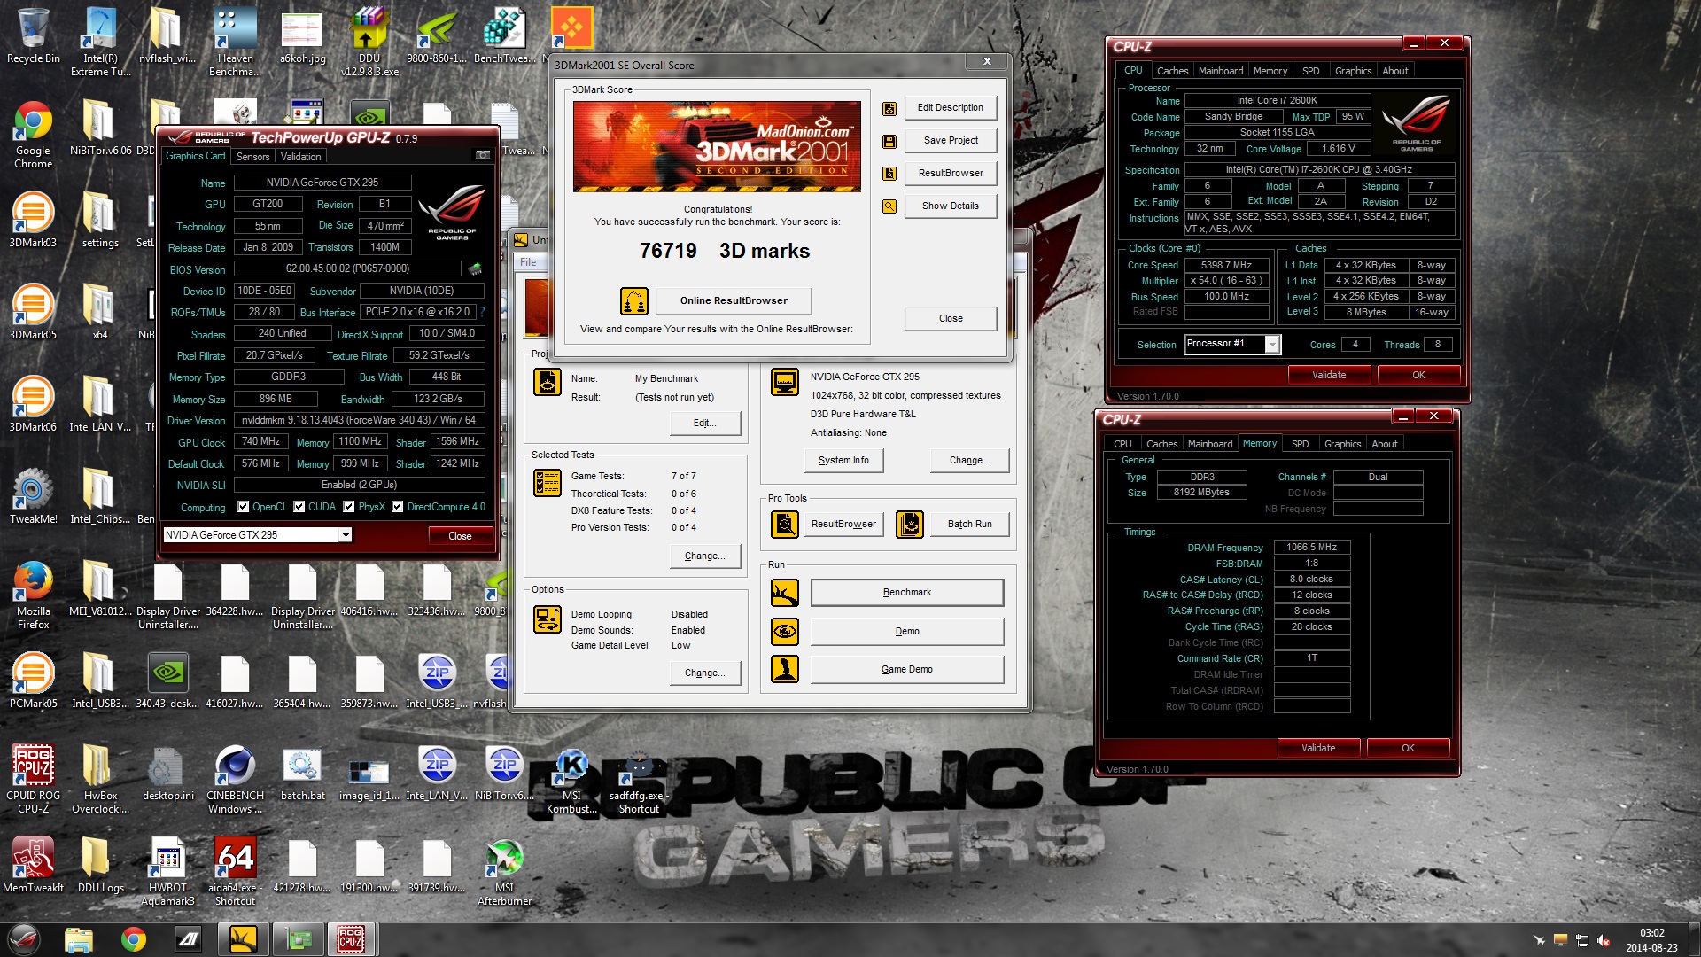Click the Edit button in the Project section
Screen dimensions: 1701x957
coord(704,424)
